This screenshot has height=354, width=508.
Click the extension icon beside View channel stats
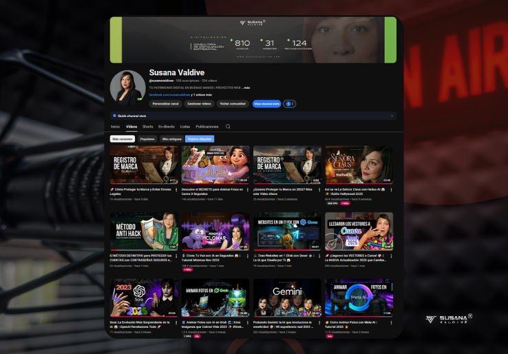point(290,103)
